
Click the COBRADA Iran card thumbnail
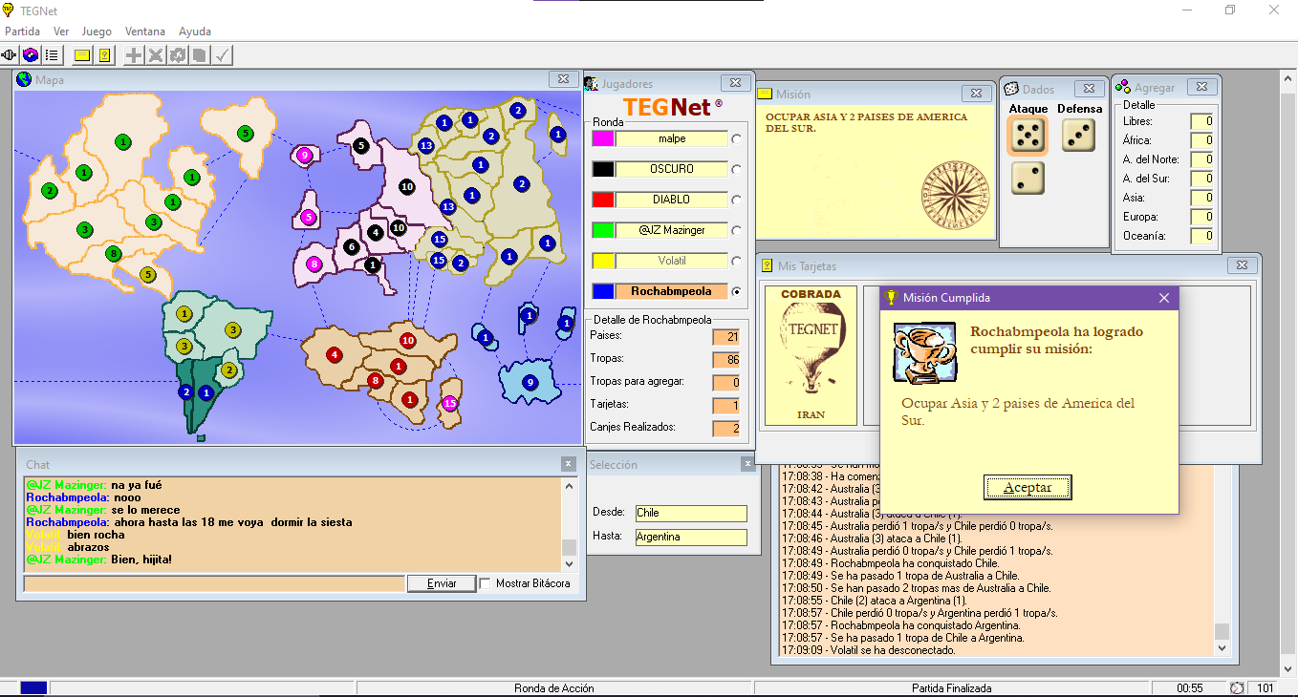[811, 355]
